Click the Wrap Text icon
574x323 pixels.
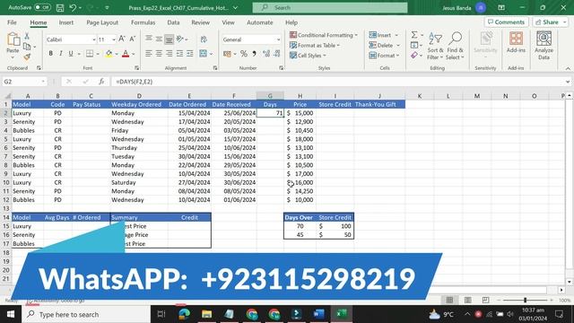pos(204,39)
